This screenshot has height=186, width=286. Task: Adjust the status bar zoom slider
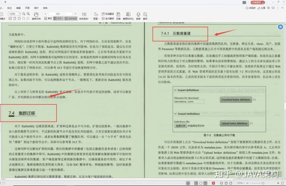[x=263, y=183]
